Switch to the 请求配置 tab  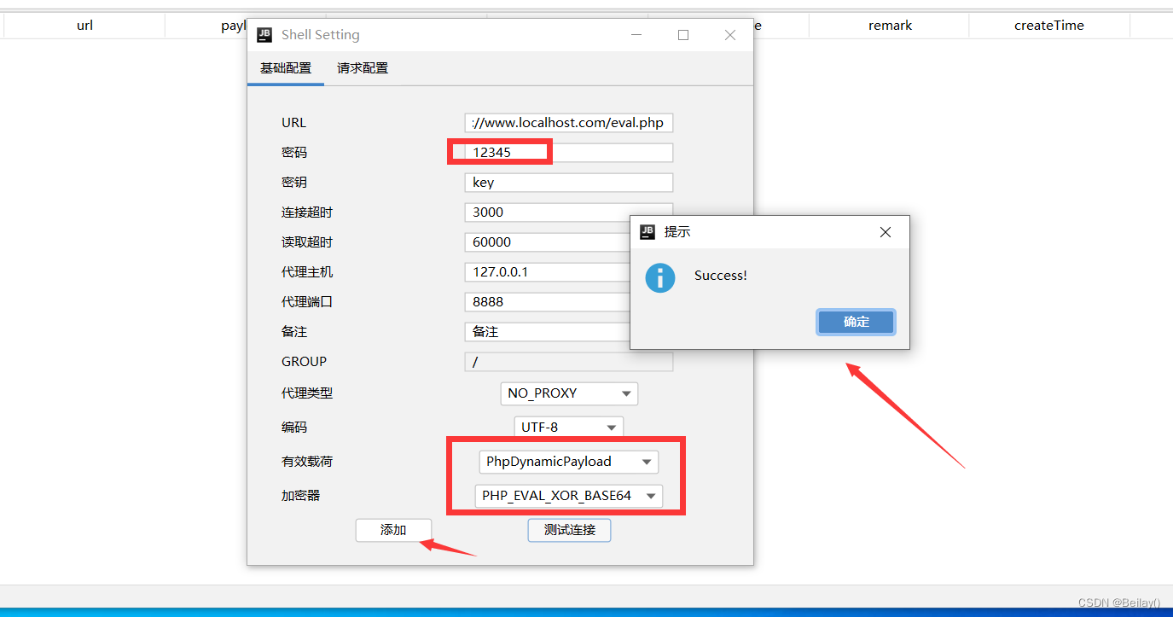tap(363, 68)
